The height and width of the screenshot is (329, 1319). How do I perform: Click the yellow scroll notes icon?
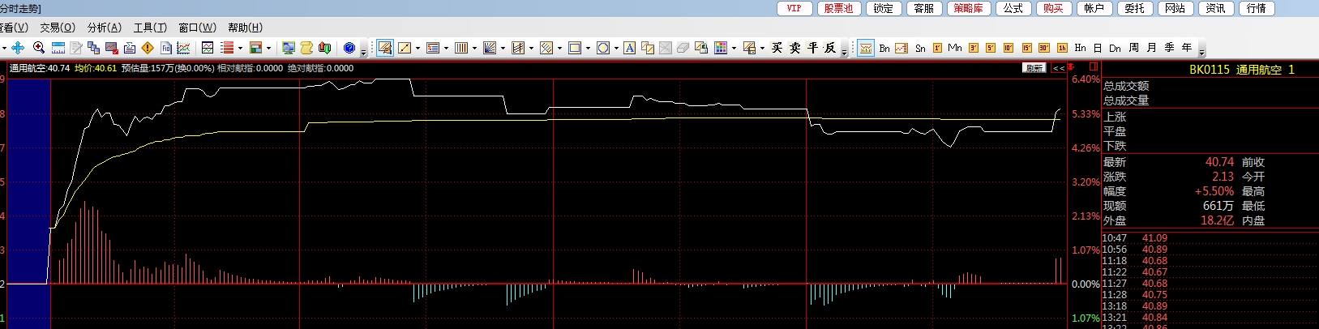306,49
